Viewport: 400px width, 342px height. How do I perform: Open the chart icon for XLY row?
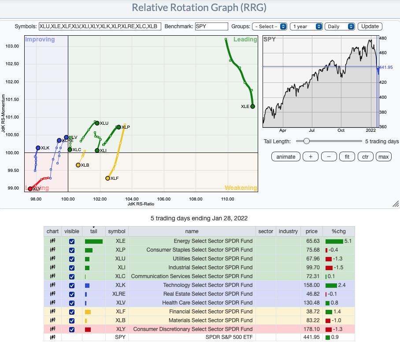52,329
